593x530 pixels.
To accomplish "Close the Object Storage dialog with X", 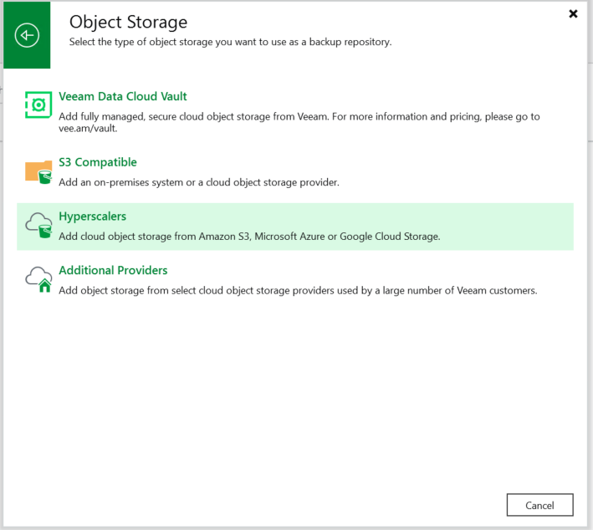I will tap(573, 14).
